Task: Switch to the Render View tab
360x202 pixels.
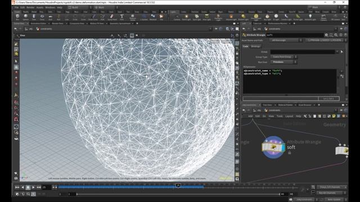Action: (x=57, y=24)
